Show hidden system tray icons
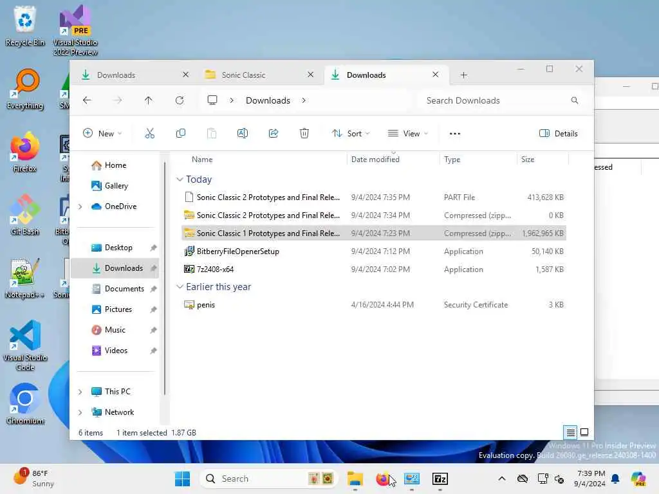 502,479
